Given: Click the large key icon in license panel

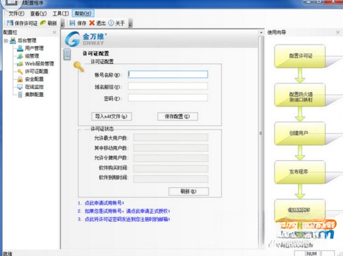Looking at the screenshot, I should (x=78, y=67).
